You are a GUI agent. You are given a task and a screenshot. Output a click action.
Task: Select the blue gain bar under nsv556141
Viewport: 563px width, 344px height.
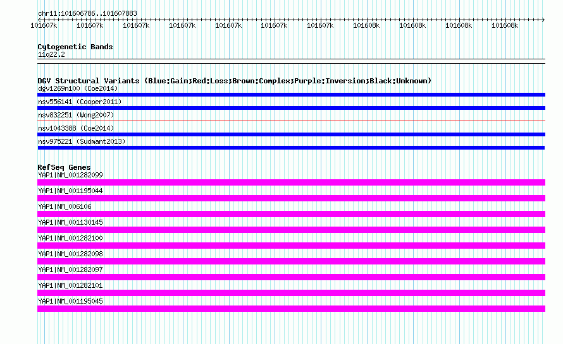pyautogui.click(x=291, y=108)
